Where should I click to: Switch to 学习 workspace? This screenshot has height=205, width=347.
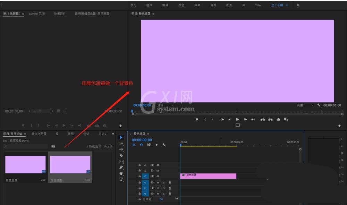[134, 5]
